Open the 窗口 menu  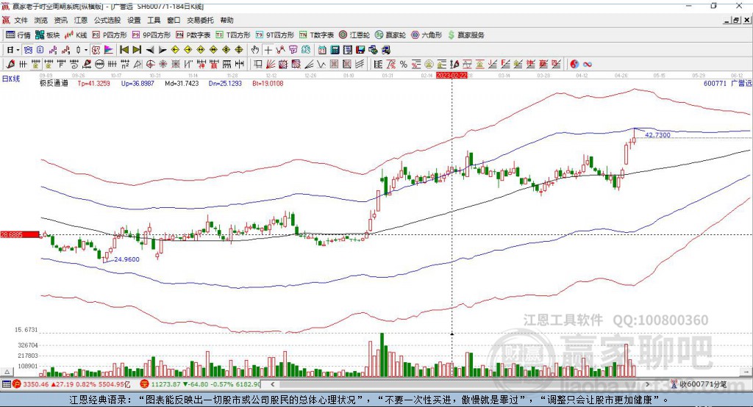(174, 20)
